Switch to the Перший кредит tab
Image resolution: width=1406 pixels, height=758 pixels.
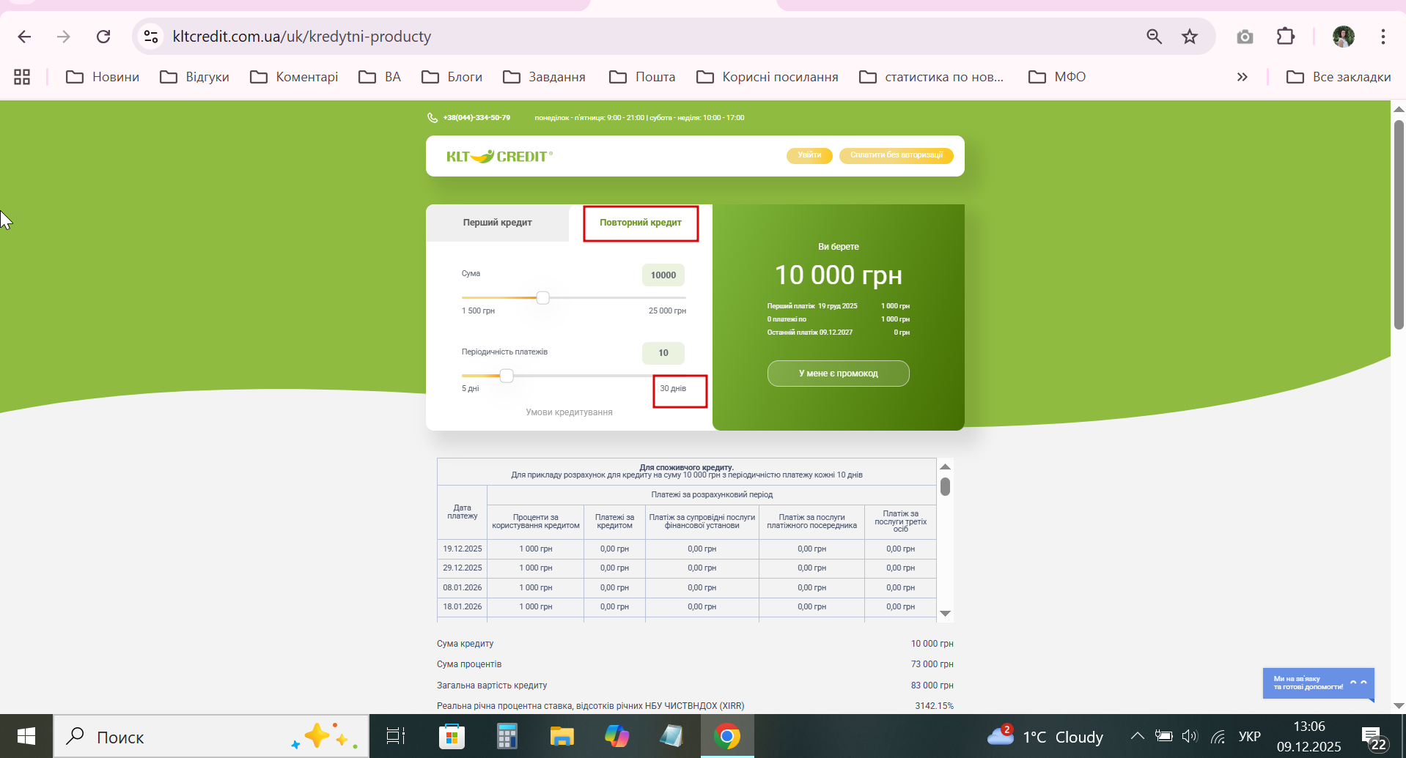click(497, 223)
